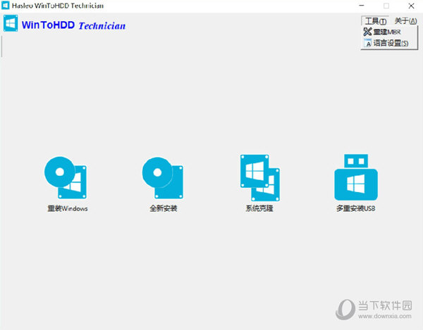Image resolution: width=423 pixels, height=330 pixels.
Task: Click the WinToHDD Windows logo in header
Action: 11,25
